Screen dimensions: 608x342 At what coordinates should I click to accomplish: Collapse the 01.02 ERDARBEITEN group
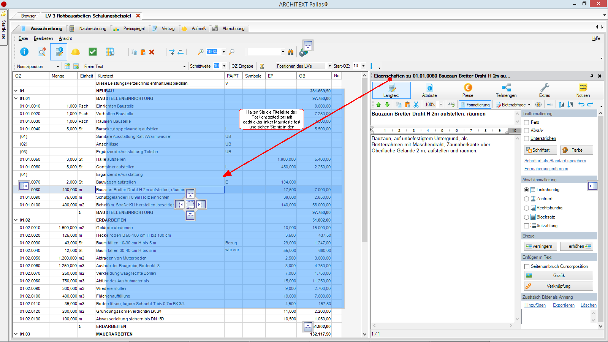click(16, 220)
